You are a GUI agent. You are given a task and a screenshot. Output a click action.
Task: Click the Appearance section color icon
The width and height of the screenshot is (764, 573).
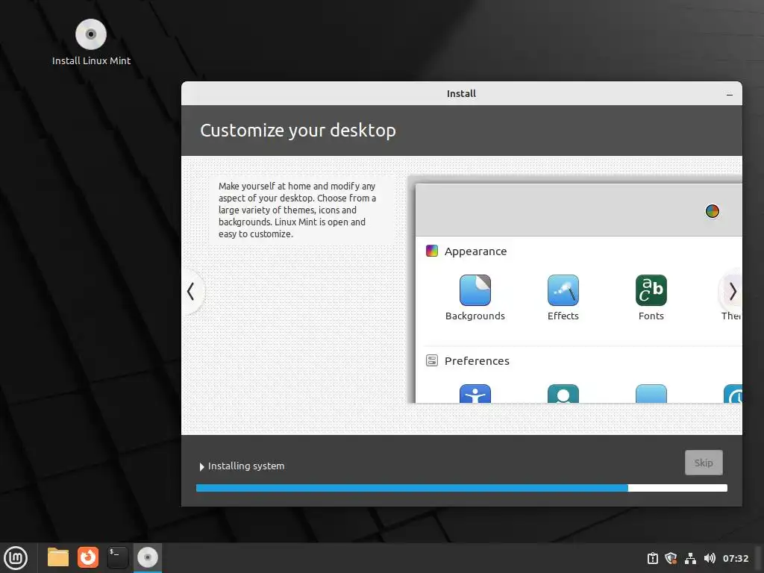[432, 251]
